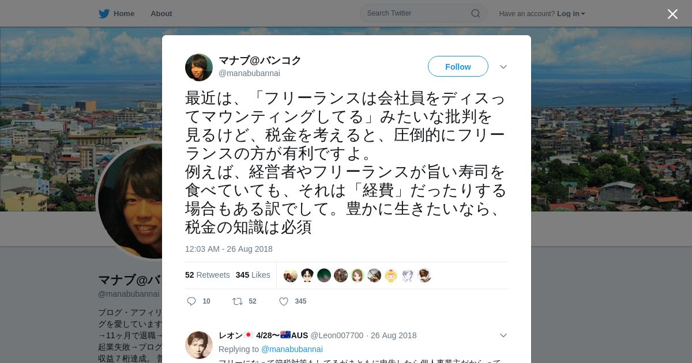692x363 pixels.
Task: View the 52 Retweets list
Action: click(x=208, y=275)
